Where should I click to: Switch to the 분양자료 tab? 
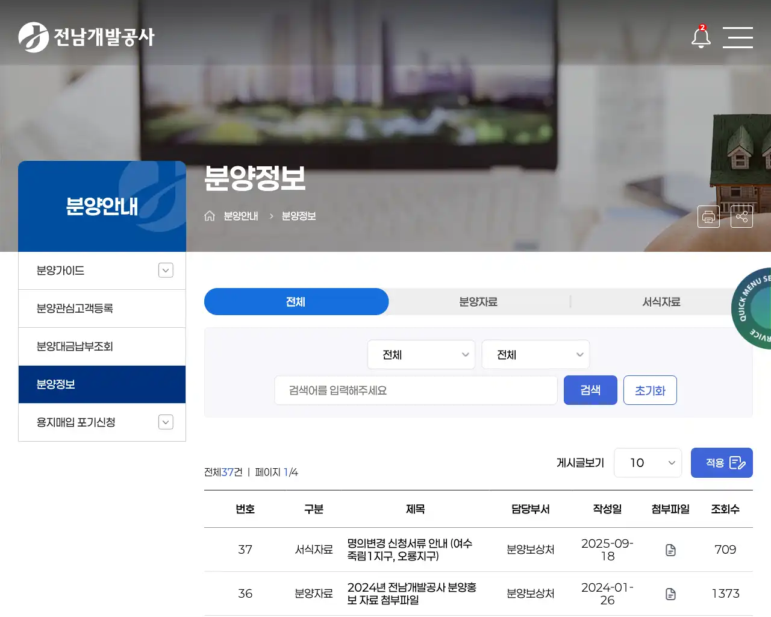point(478,301)
